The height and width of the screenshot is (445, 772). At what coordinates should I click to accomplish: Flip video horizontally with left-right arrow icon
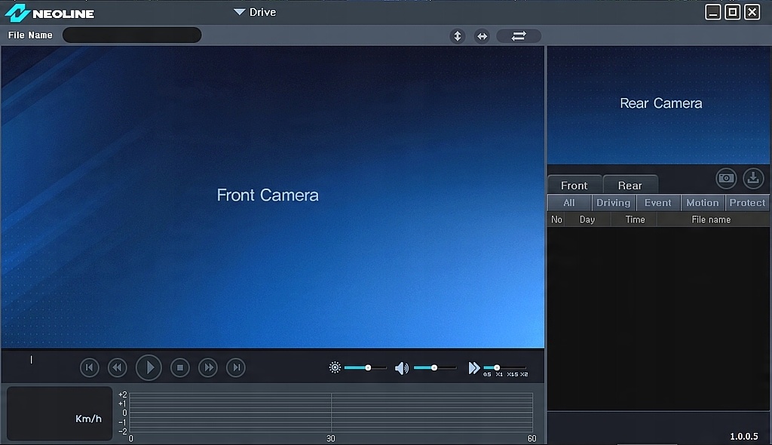tap(482, 36)
